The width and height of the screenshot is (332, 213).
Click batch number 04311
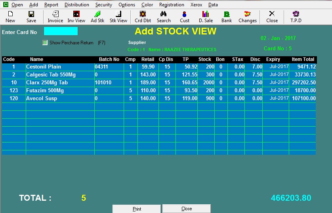pyautogui.click(x=101, y=67)
